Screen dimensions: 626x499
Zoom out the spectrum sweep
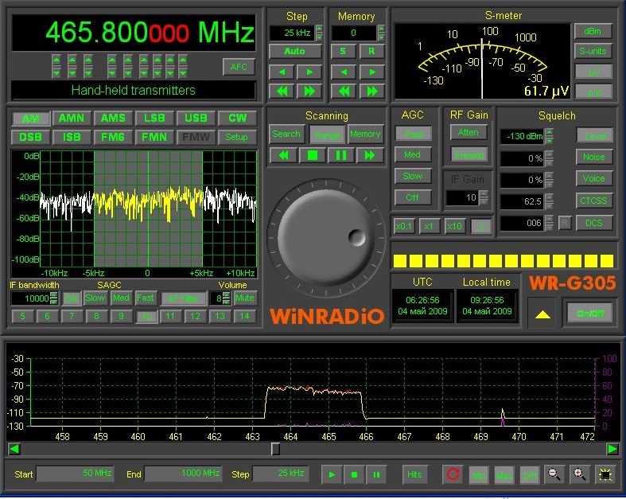point(554,474)
